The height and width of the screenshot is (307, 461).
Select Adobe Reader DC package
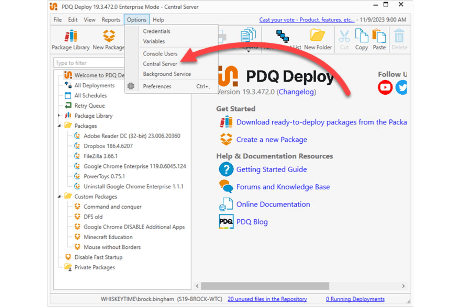pos(132,136)
